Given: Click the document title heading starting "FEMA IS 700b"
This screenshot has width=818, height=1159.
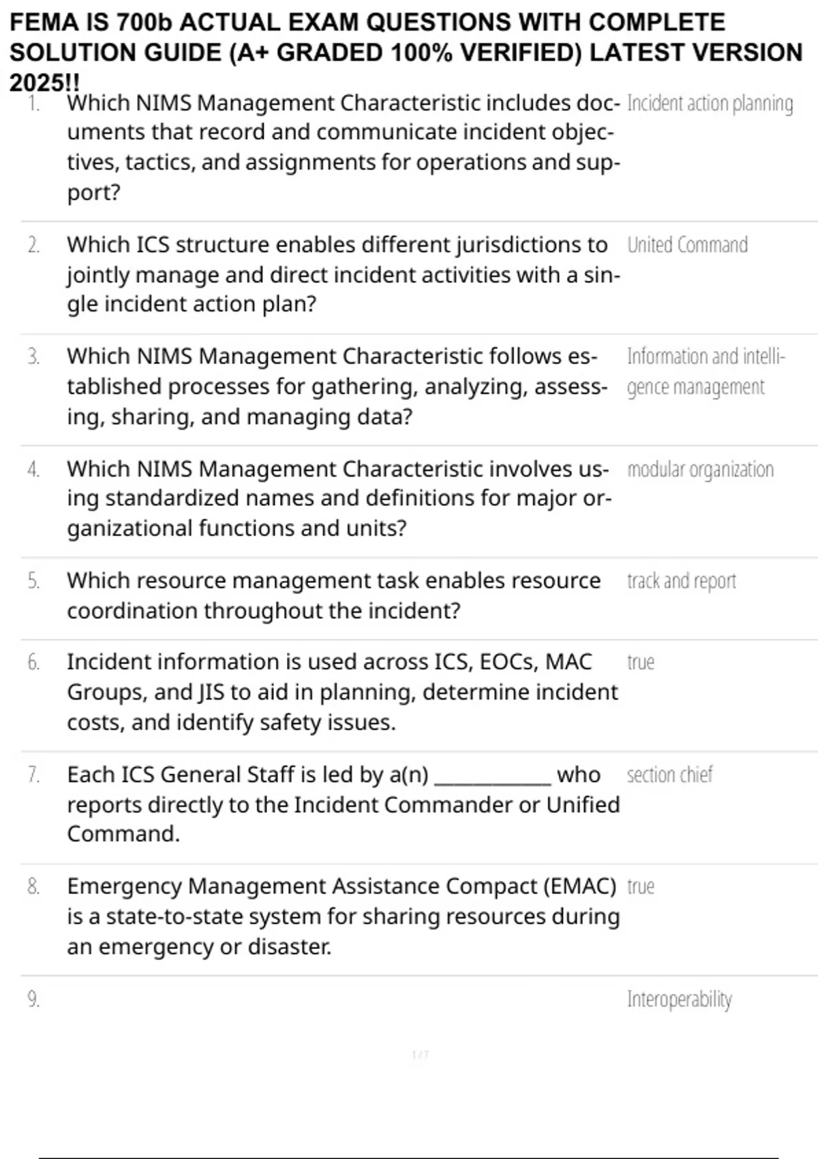Looking at the screenshot, I should 406,52.
